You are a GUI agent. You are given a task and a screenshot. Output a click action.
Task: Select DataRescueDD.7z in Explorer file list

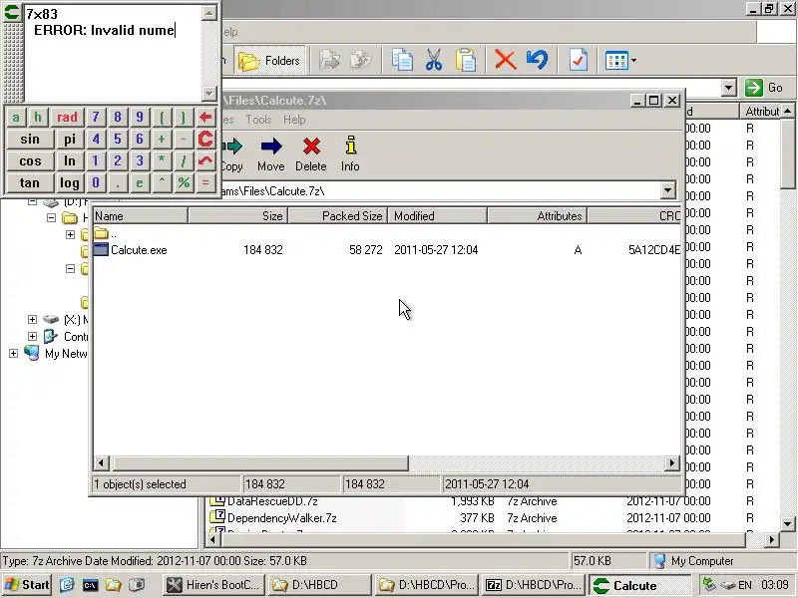pos(272,501)
